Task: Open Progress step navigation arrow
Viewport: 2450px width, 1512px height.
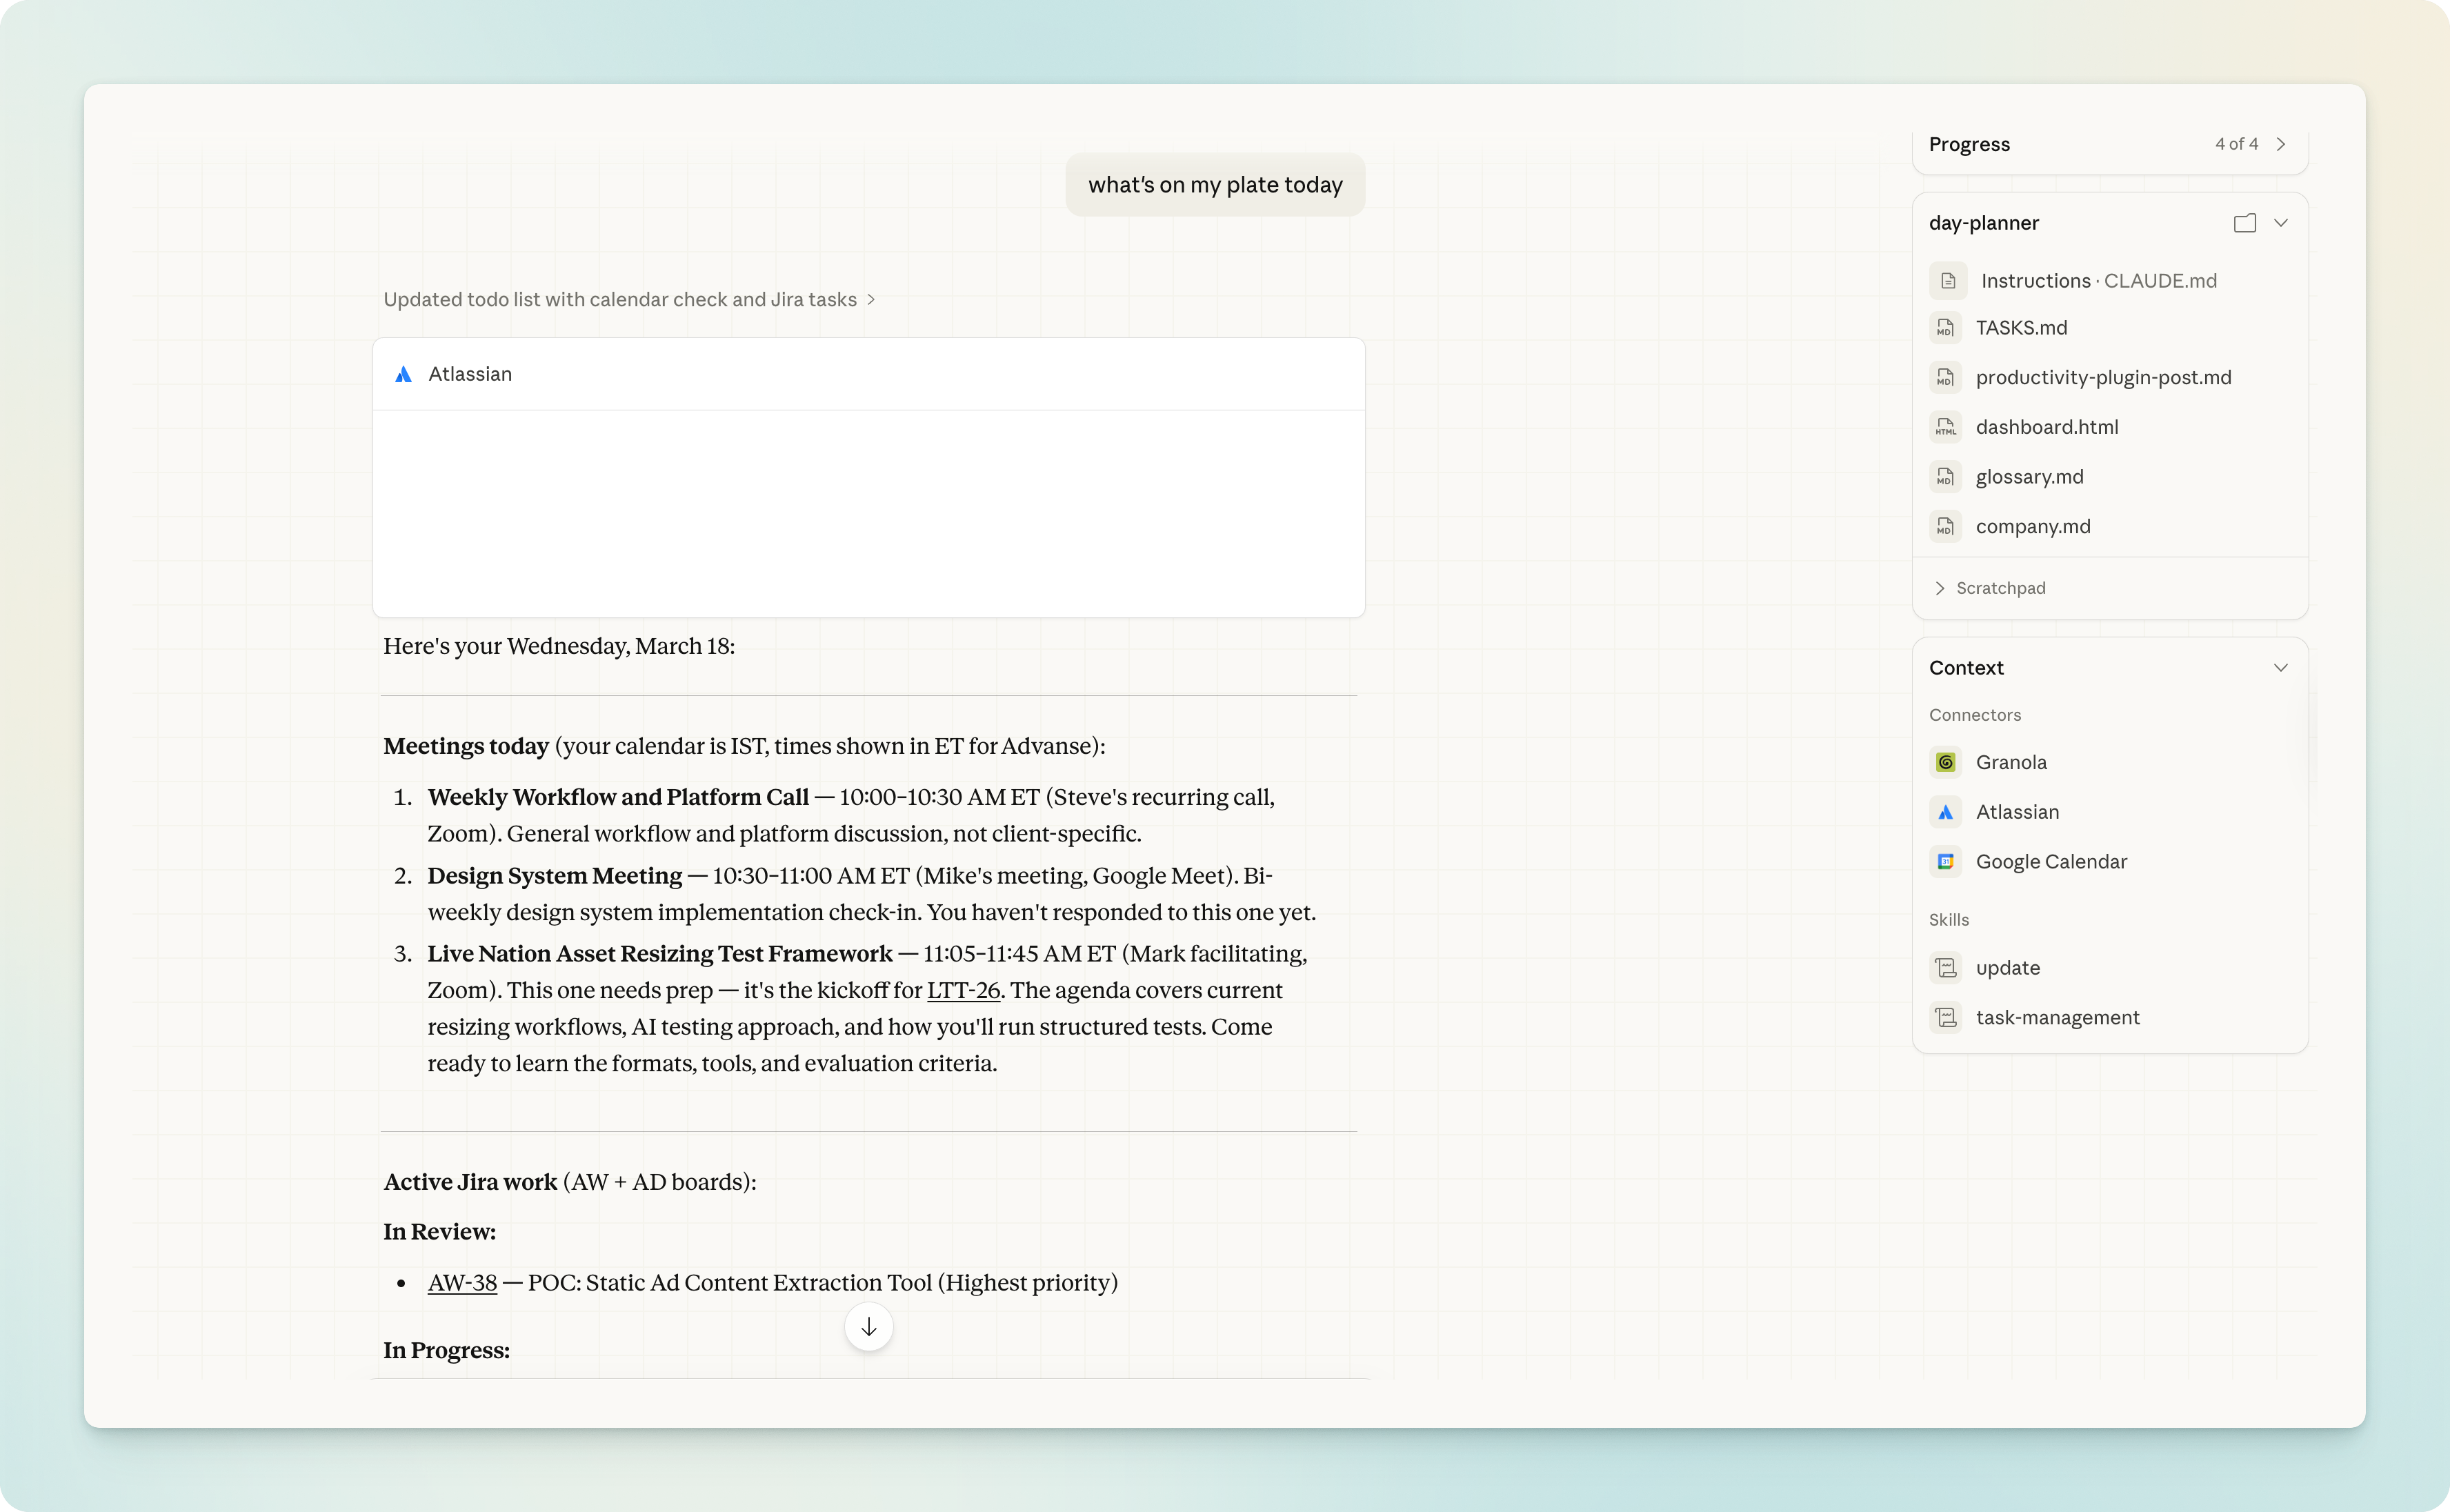Action: [2281, 143]
